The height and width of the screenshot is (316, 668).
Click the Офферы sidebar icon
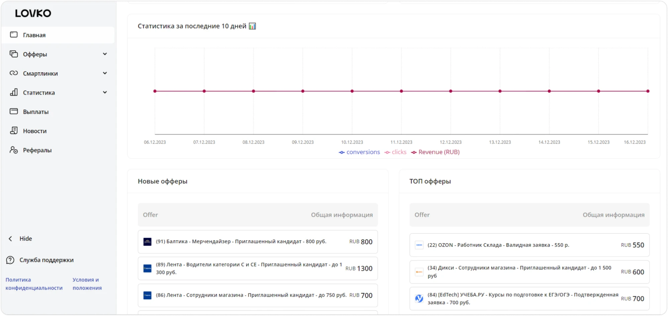tap(14, 54)
